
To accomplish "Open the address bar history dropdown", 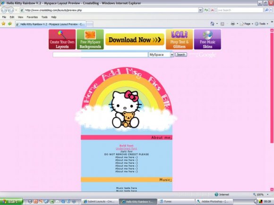I will (200, 10).
